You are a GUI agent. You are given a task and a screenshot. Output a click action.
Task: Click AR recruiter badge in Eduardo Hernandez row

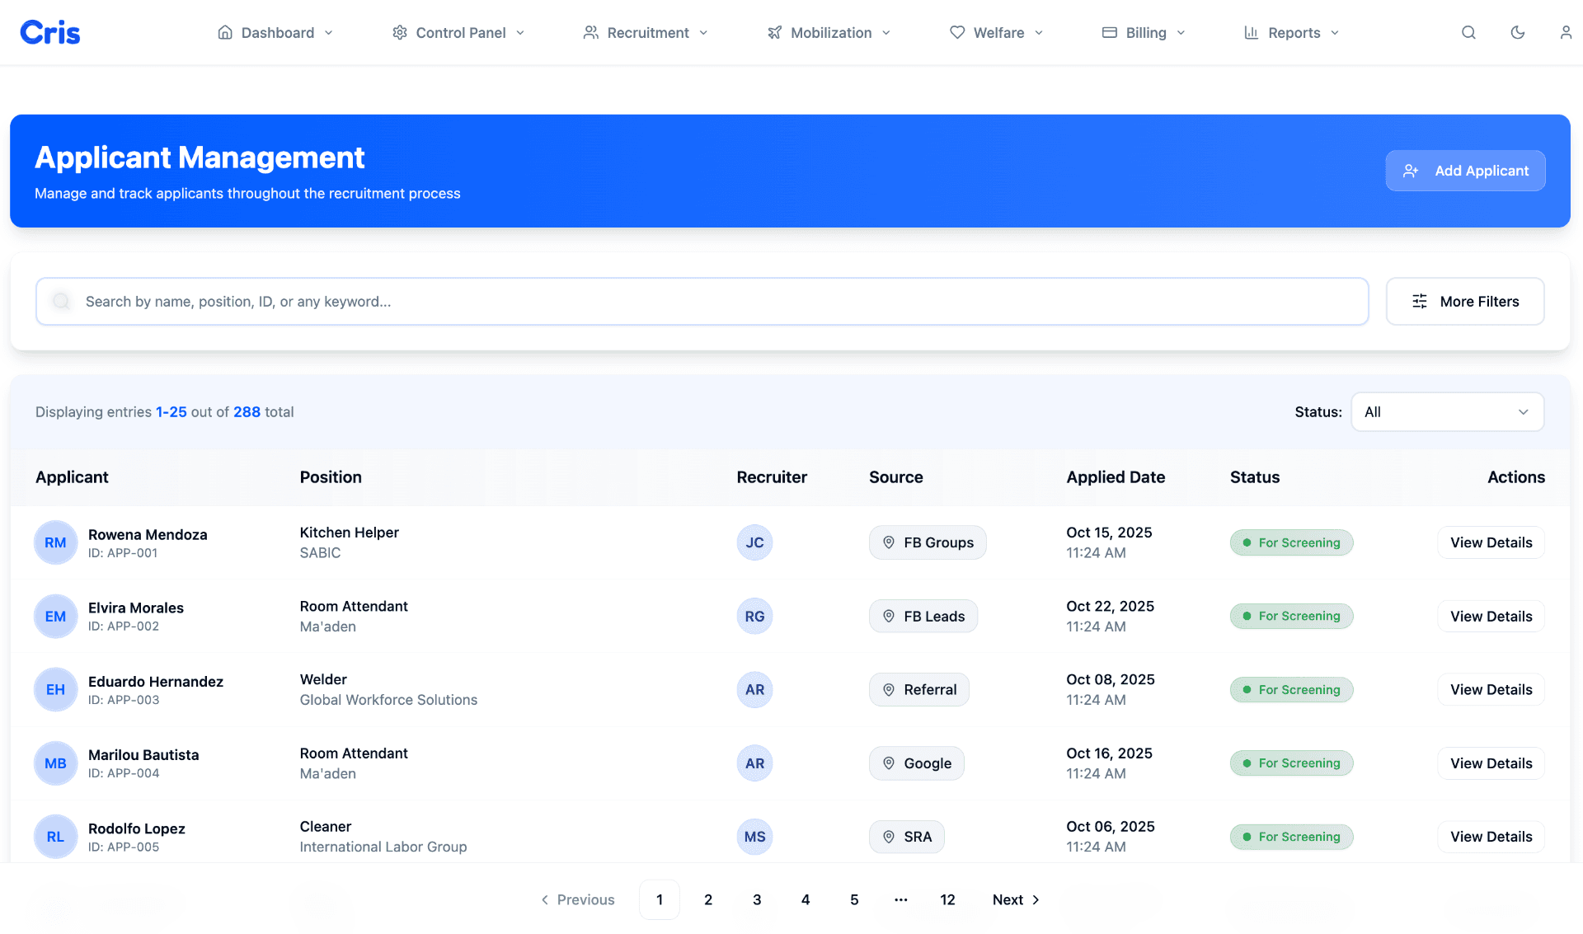tap(754, 689)
